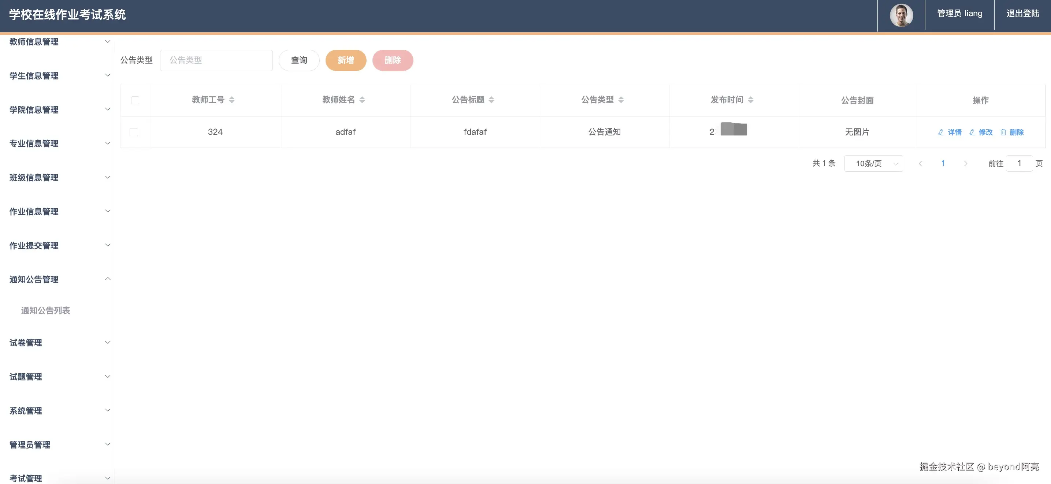Click the 公告类型 input field

[216, 60]
